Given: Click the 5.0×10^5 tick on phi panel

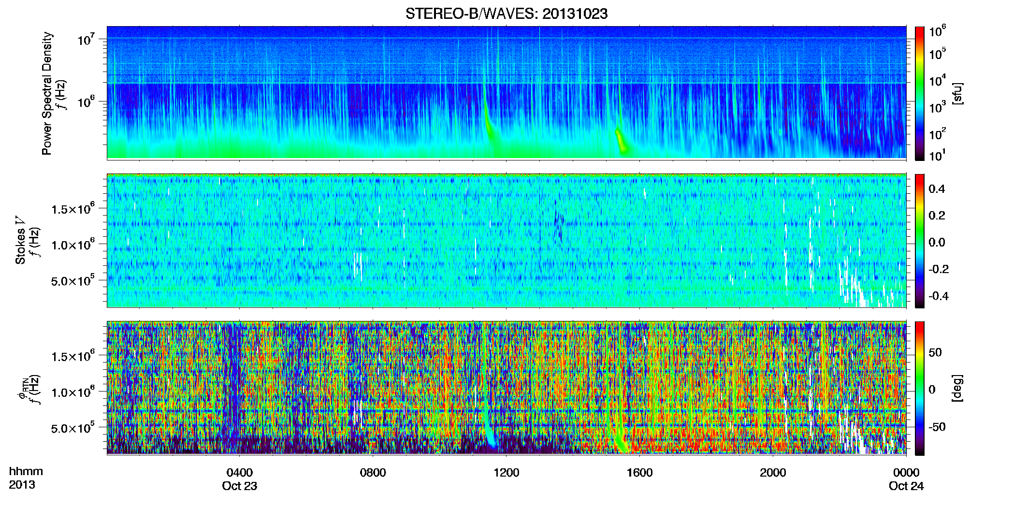Looking at the screenshot, I should 72,428.
